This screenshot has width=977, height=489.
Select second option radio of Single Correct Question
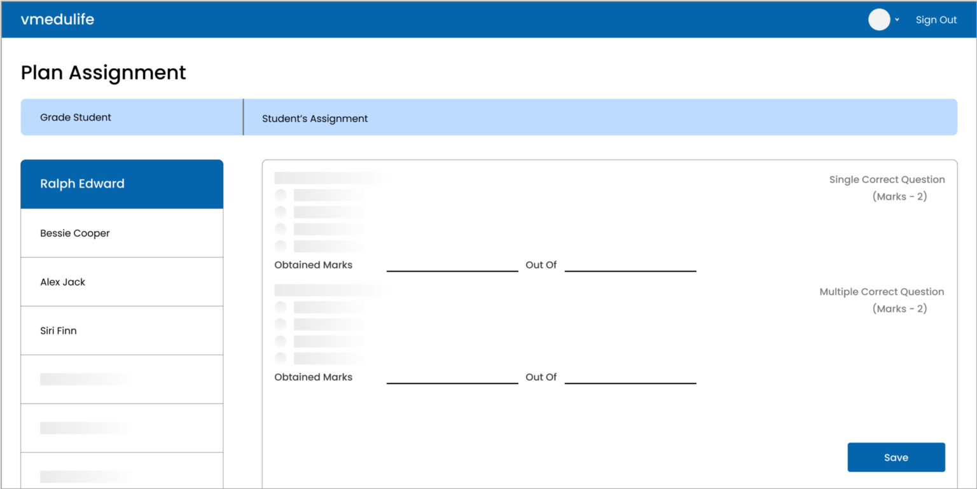click(281, 212)
